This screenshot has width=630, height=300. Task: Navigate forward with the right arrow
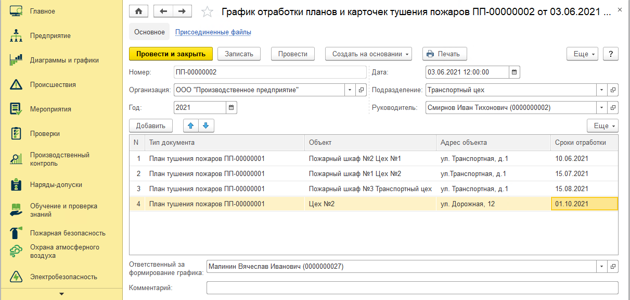coord(182,11)
